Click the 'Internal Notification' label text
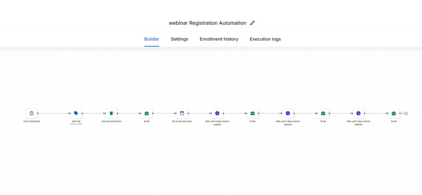Image resolution: width=422 pixels, height=195 pixels. pyautogui.click(x=111, y=121)
